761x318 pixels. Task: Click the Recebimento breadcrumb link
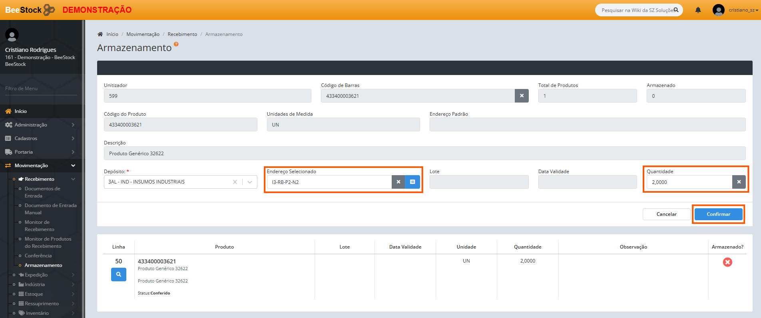tap(182, 34)
